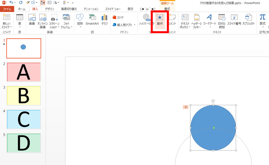
Task: Open the Customize Quick Access Toolbar arrow
Action: [x=73, y=3]
